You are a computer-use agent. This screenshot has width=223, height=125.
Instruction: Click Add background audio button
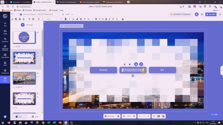[71, 26]
